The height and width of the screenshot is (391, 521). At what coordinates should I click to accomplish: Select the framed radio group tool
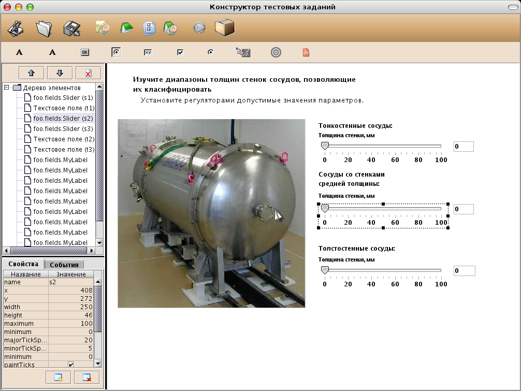click(116, 52)
